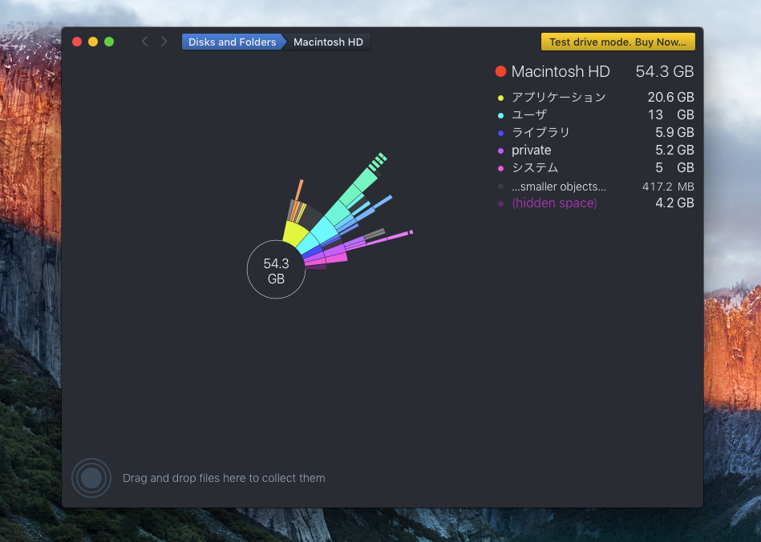
Task: Select the Macintosh HD breadcrumb
Action: (328, 42)
